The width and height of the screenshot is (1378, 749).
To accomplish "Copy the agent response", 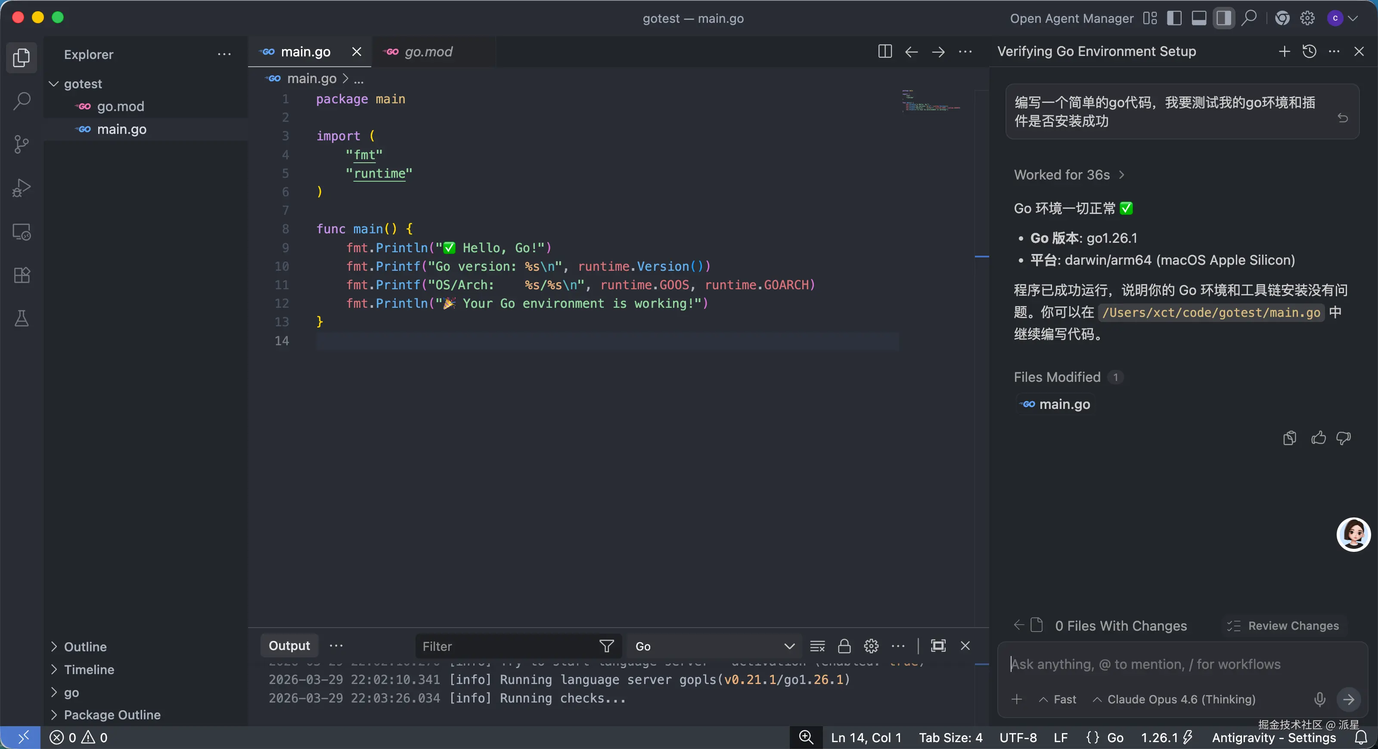I will point(1289,438).
